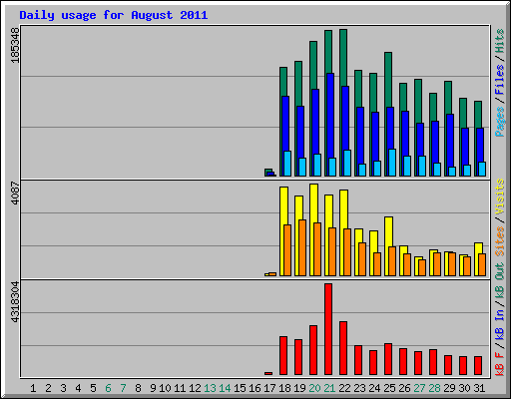Click the yellow Visits bar for day 31
511x399 pixels.
coord(477,248)
